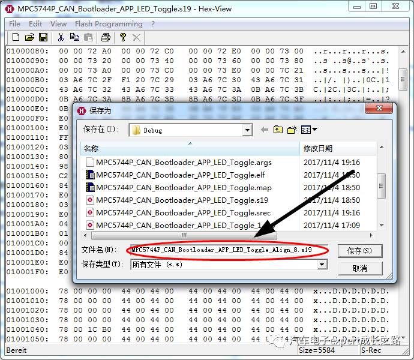The width and height of the screenshot is (414, 360).
Task: Open the Flash Programming menu
Action: 109,24
